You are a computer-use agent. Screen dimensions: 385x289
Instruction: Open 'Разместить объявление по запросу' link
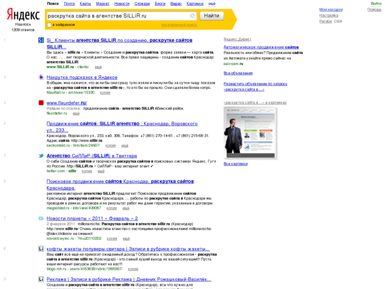point(256,86)
